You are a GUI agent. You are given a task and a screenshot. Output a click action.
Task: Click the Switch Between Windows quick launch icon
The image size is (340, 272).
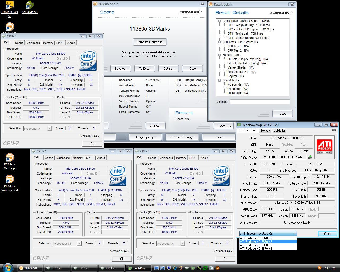tap(162, 268)
